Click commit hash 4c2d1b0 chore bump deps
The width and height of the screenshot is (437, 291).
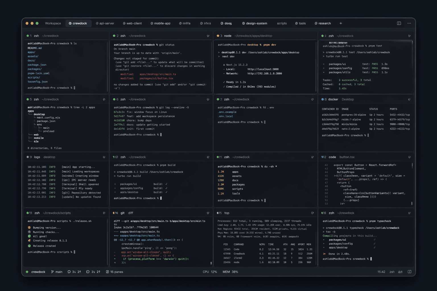coord(119,120)
